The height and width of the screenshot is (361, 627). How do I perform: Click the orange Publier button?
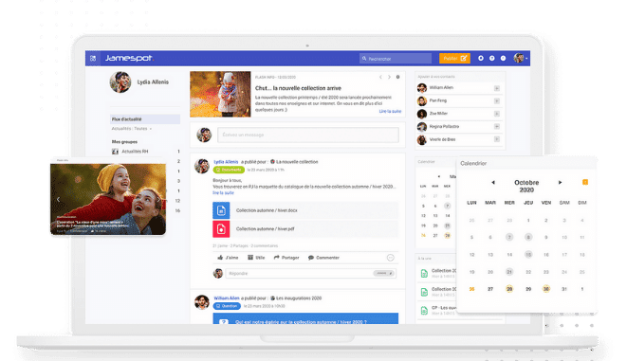point(454,59)
